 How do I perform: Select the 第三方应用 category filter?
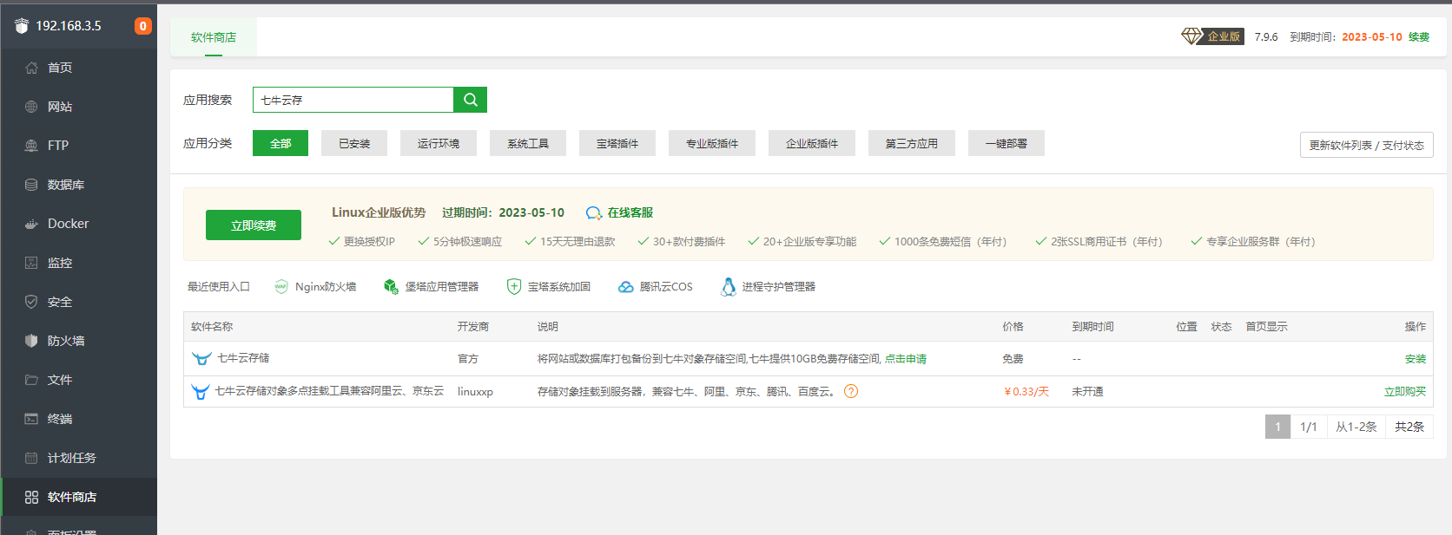pos(912,143)
